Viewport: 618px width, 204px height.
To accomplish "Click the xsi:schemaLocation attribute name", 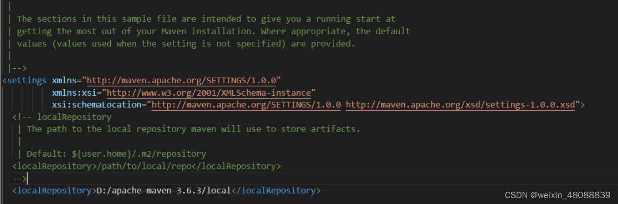I will pos(97,105).
